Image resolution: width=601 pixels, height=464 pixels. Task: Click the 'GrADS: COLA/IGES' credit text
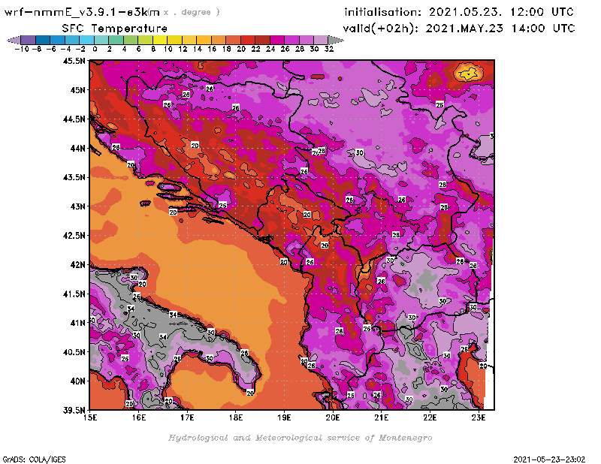tap(34, 459)
